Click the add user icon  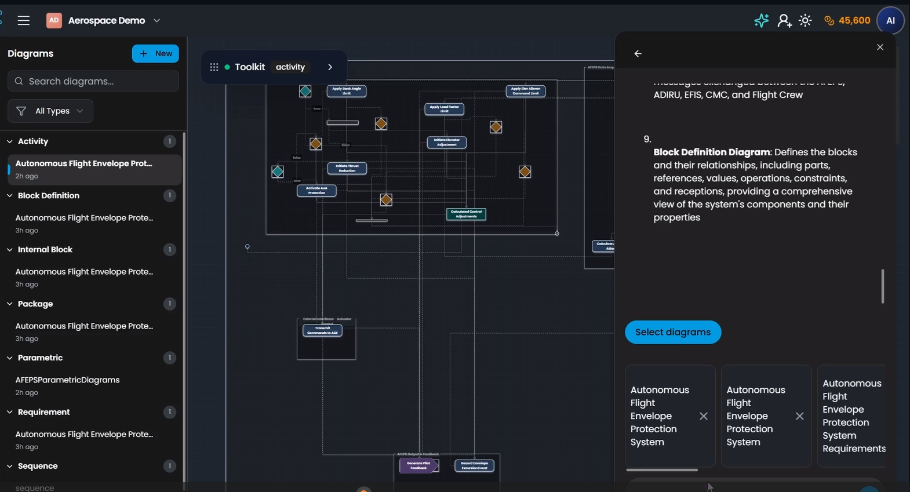784,21
